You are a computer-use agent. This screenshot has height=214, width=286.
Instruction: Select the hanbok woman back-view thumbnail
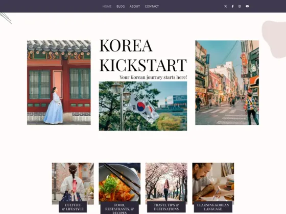point(73,182)
